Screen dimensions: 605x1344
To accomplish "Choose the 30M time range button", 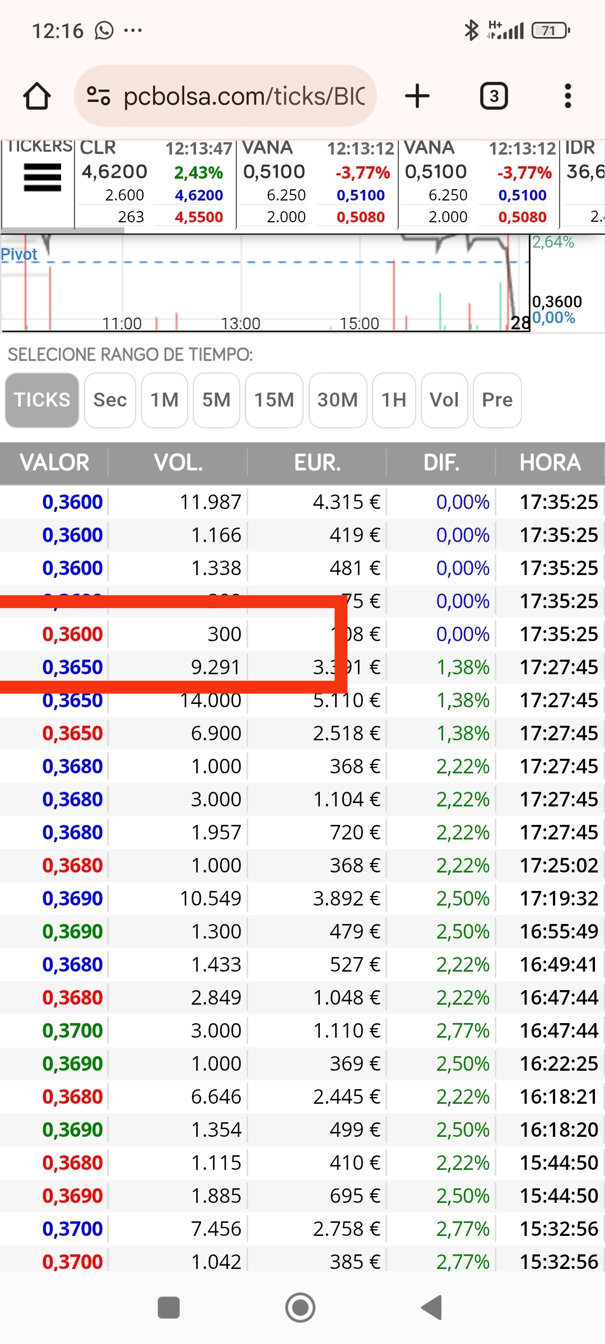I will (x=337, y=400).
